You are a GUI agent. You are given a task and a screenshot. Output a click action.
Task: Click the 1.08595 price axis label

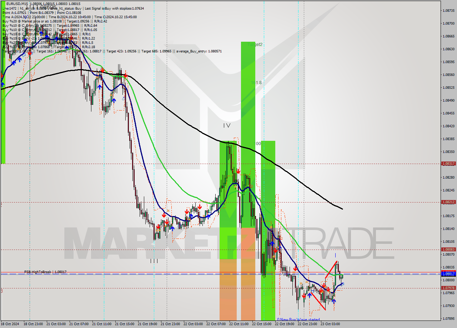448,62
